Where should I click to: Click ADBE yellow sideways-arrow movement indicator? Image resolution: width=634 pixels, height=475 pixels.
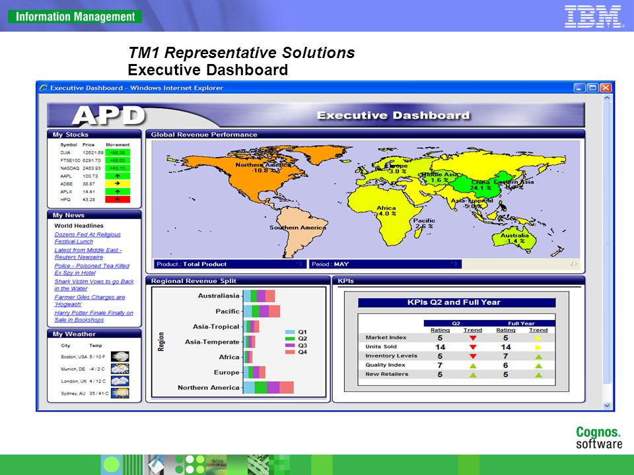tap(118, 184)
